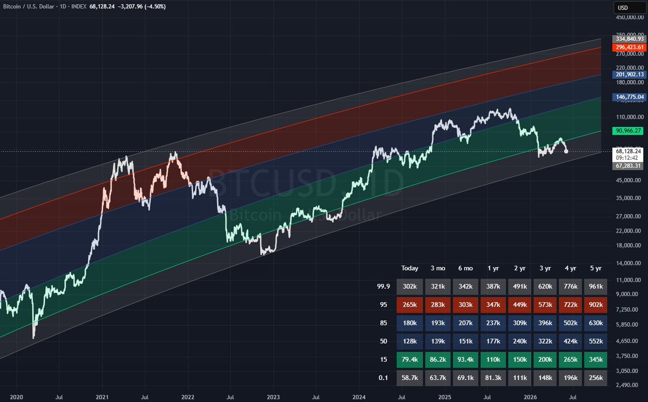
Task: Click the 95 percentile row label
Action: pyautogui.click(x=383, y=305)
